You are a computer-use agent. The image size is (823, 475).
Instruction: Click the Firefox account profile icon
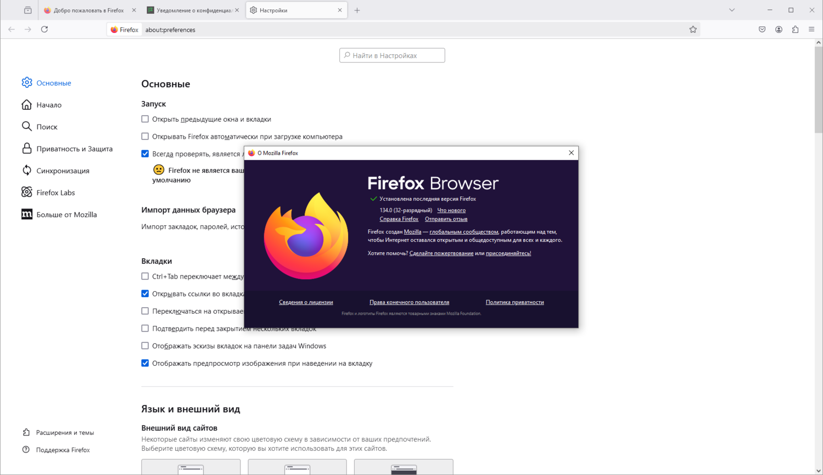(x=779, y=30)
